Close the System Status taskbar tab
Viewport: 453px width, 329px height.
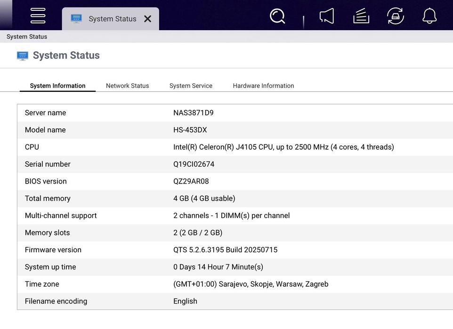pyautogui.click(x=147, y=19)
